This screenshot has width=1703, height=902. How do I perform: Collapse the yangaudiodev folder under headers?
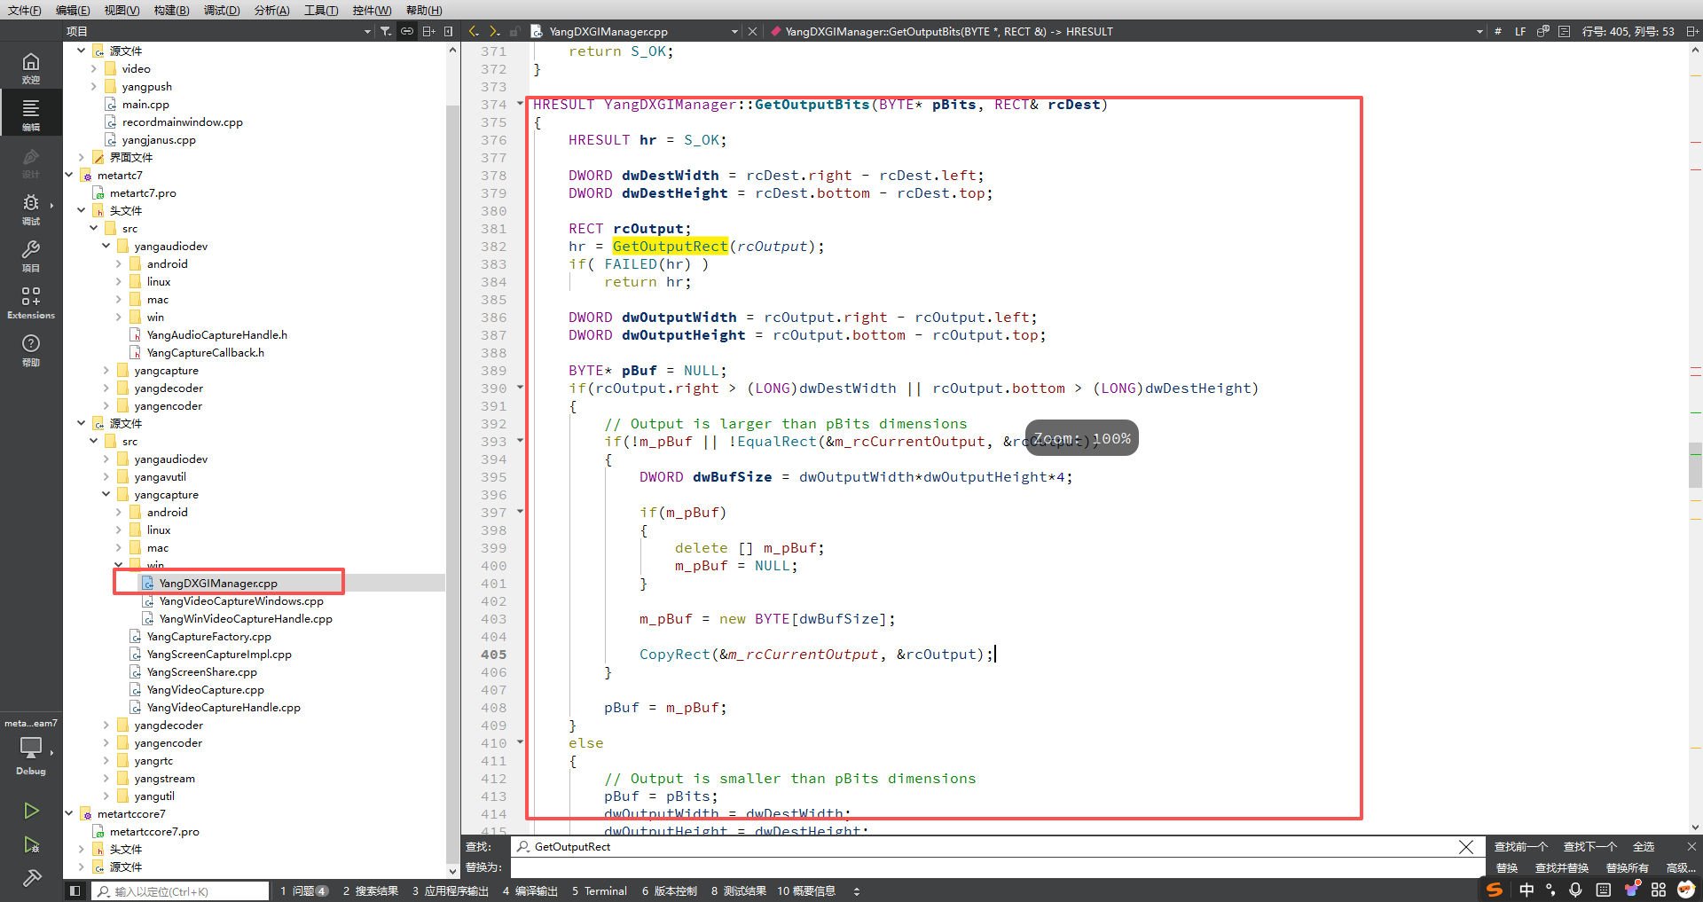(106, 246)
